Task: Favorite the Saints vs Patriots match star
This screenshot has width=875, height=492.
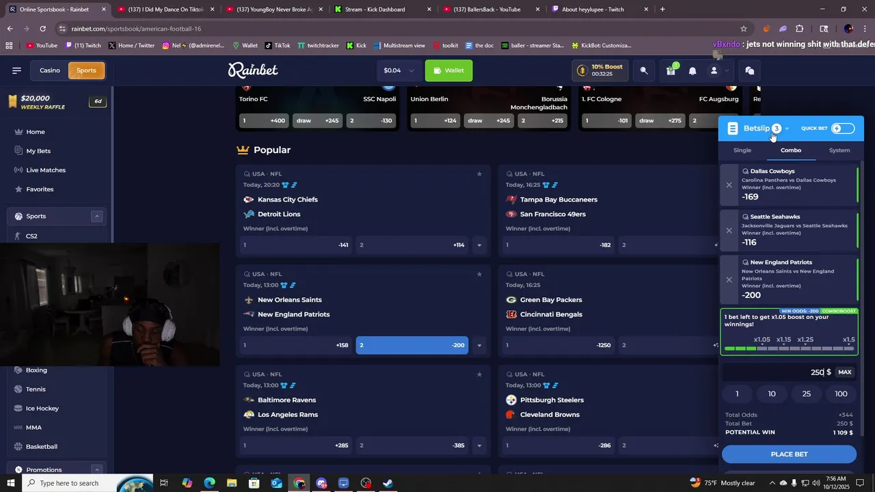Action: pos(479,274)
